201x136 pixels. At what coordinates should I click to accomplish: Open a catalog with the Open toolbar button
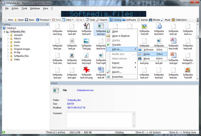pos(19,20)
